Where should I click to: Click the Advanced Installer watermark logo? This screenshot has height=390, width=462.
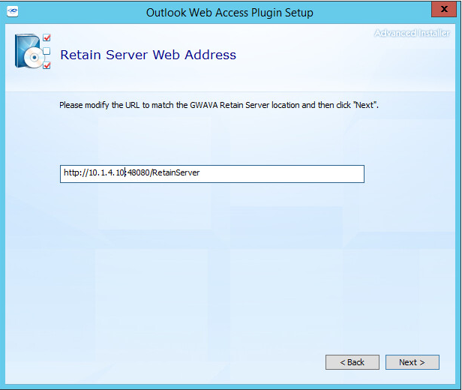[413, 33]
